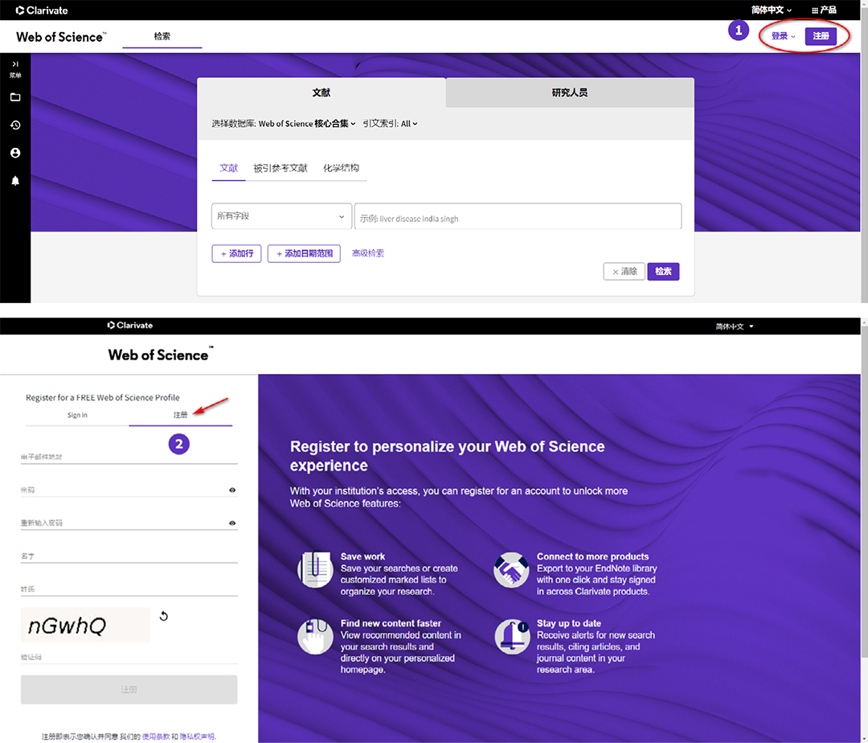The height and width of the screenshot is (743, 868).
Task: Click the Connect to more products handshake icon
Action: [511, 569]
